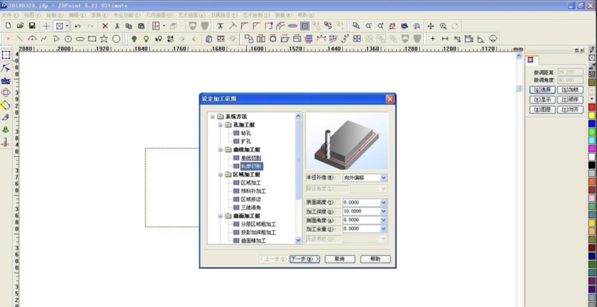Screen dimensions: 597x307
Task: Open the 编辑 menu
Action: (76, 16)
